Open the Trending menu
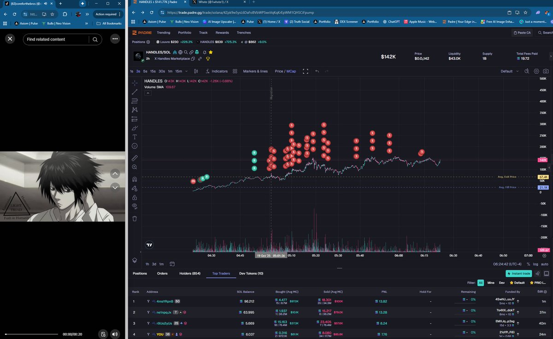Image resolution: width=553 pixels, height=339 pixels. [x=164, y=33]
